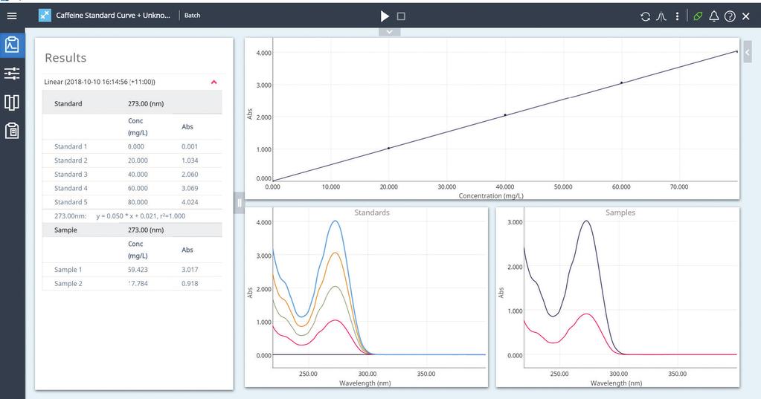Collapse the Linear results section chevron

coord(214,82)
